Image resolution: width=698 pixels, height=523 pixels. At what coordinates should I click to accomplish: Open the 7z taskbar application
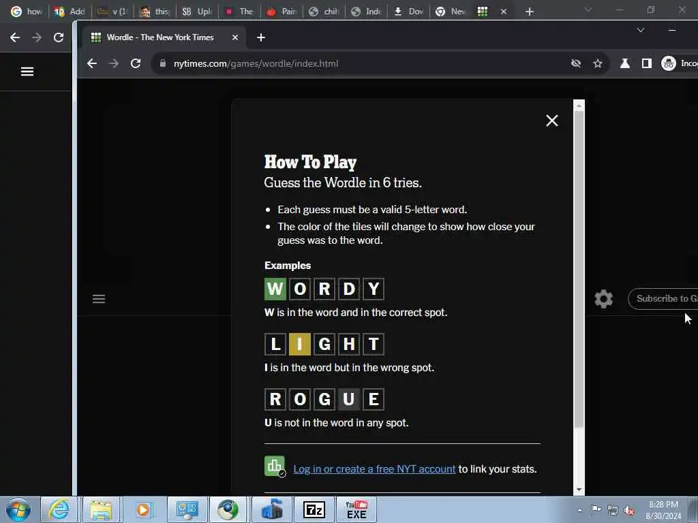click(x=314, y=509)
